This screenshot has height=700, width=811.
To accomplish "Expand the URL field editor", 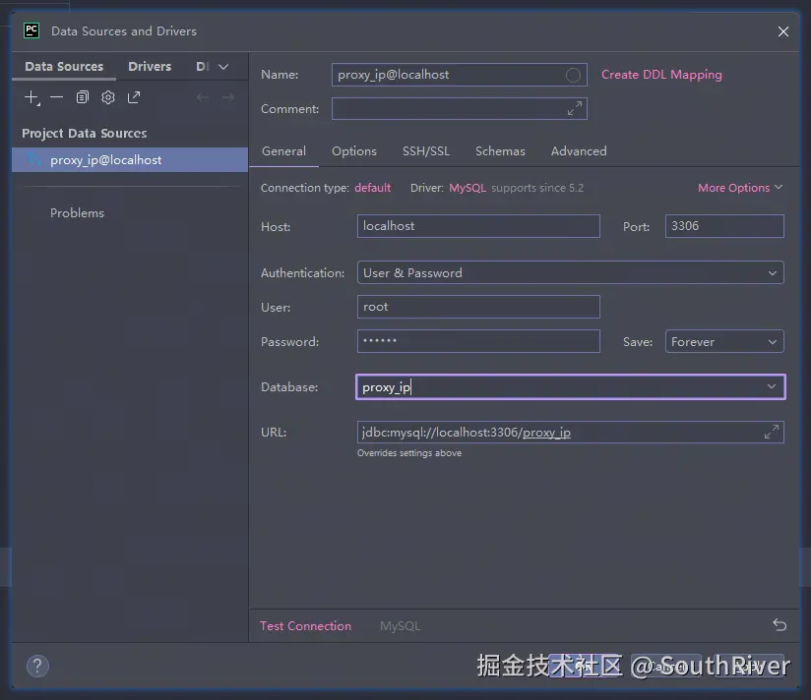I will pos(772,432).
